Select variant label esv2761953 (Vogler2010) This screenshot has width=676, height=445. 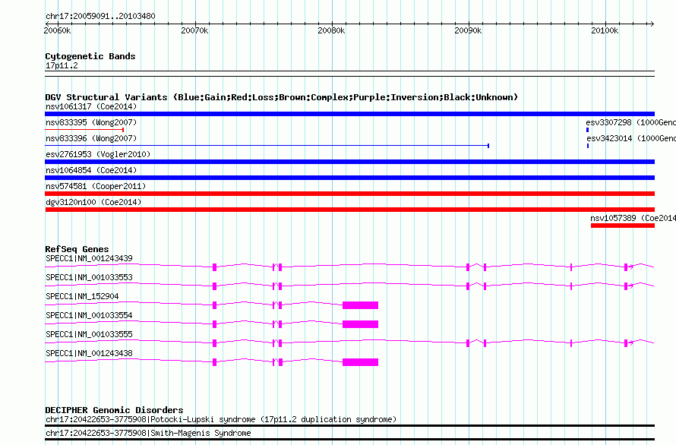98,154
